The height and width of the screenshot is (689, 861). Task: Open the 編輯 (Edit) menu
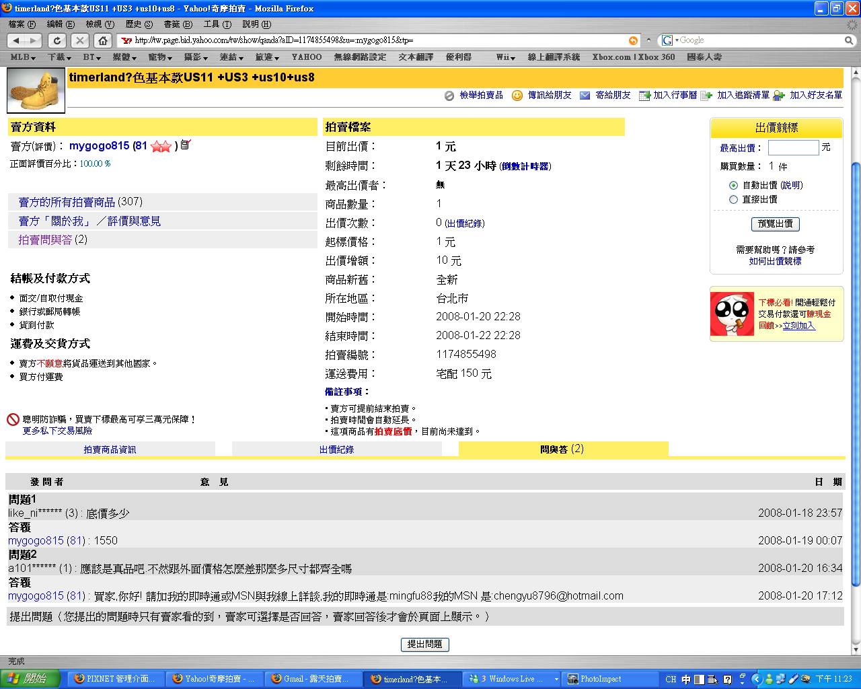pyautogui.click(x=61, y=24)
